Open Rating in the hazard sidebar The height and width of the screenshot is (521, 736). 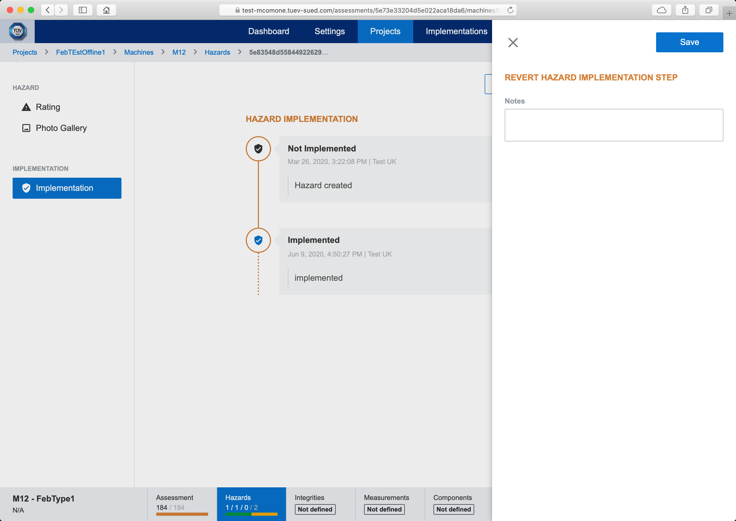pos(48,107)
